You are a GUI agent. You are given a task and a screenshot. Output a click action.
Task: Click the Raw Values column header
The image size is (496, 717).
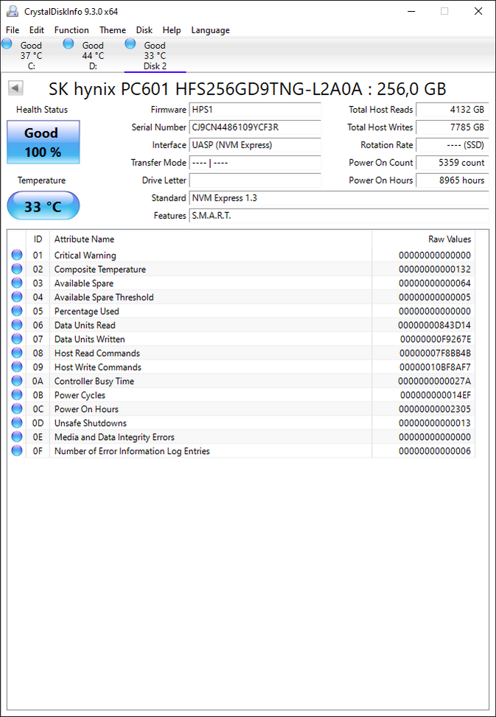coord(449,239)
